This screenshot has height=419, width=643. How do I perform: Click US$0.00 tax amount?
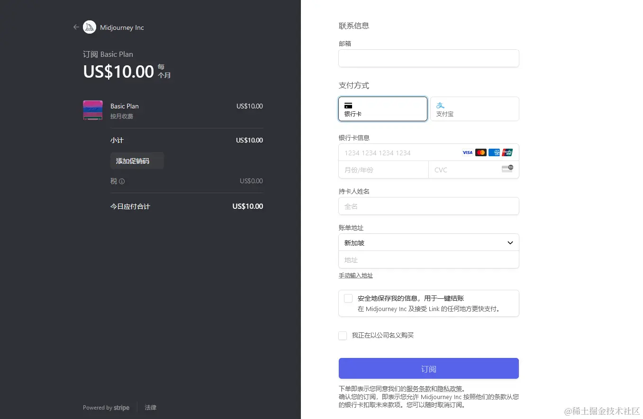(251, 181)
